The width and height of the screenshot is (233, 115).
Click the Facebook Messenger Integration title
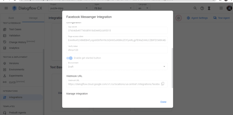(x=89, y=17)
